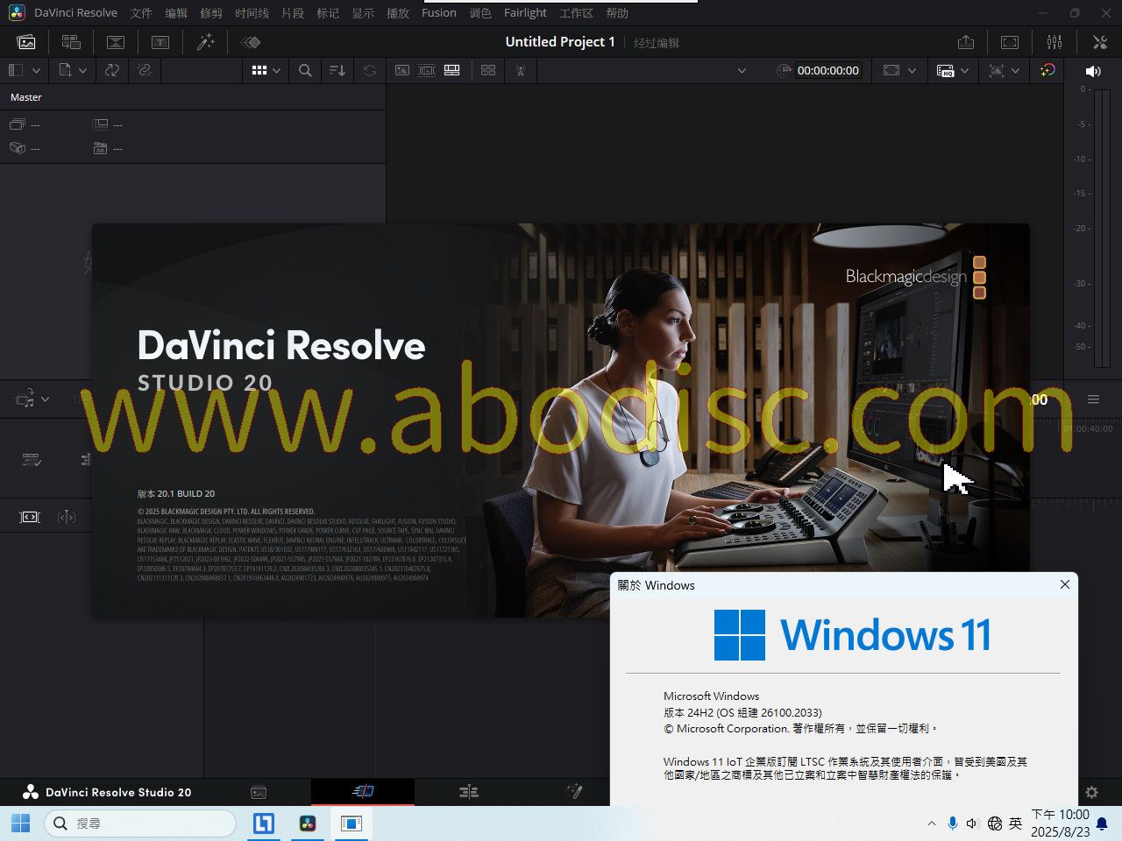Click the Untitled Project 1 title
This screenshot has height=841, width=1122.
coord(560,42)
